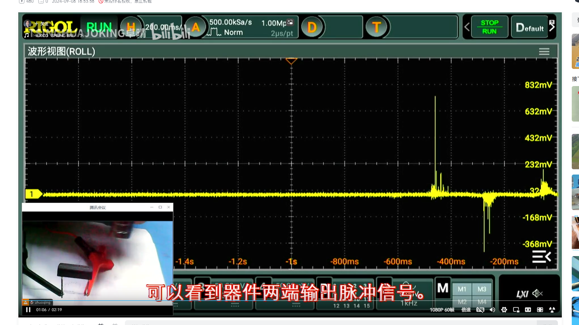Pause the video playback
Image resolution: width=579 pixels, height=325 pixels.
pyautogui.click(x=28, y=310)
